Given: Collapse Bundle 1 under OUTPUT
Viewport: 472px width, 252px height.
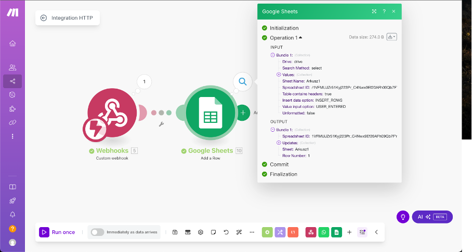Looking at the screenshot, I should (x=273, y=130).
